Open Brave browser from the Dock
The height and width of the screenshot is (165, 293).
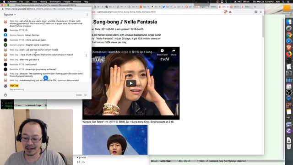tap(289, 48)
